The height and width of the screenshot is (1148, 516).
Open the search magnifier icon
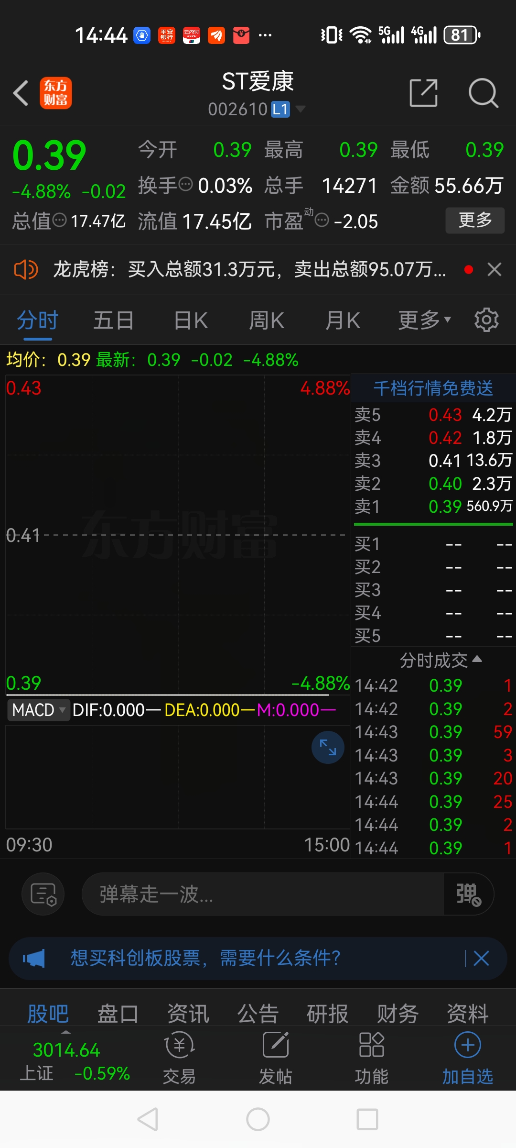coord(484,93)
